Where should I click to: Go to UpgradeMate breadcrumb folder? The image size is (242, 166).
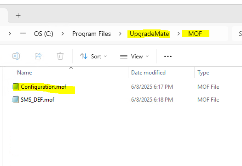(x=149, y=34)
